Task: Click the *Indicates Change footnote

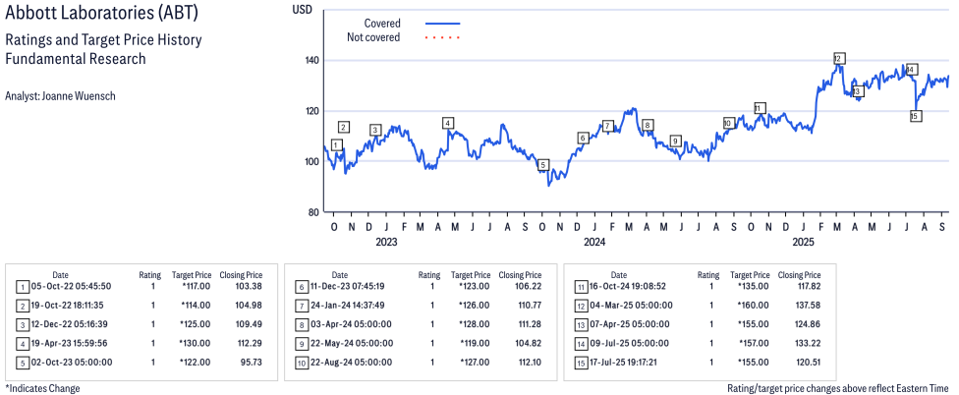Action: point(42,388)
